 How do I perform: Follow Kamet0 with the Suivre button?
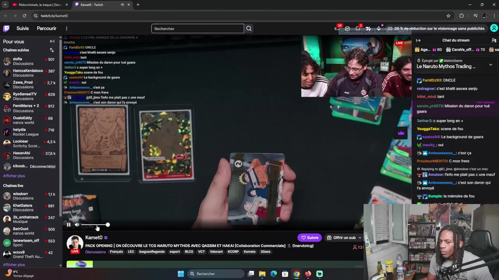(x=310, y=238)
